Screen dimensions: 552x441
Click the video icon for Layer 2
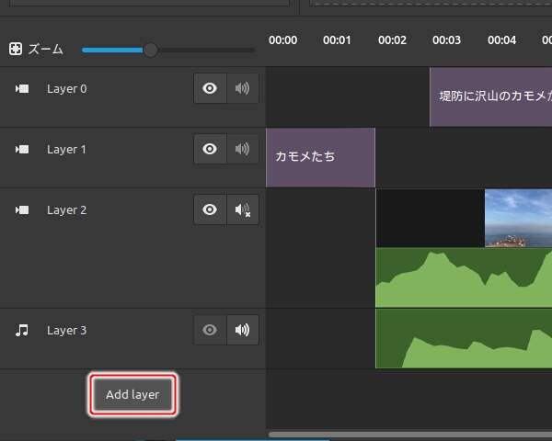(22, 210)
